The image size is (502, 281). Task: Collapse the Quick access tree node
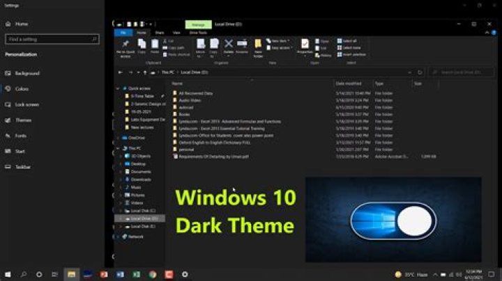click(118, 88)
